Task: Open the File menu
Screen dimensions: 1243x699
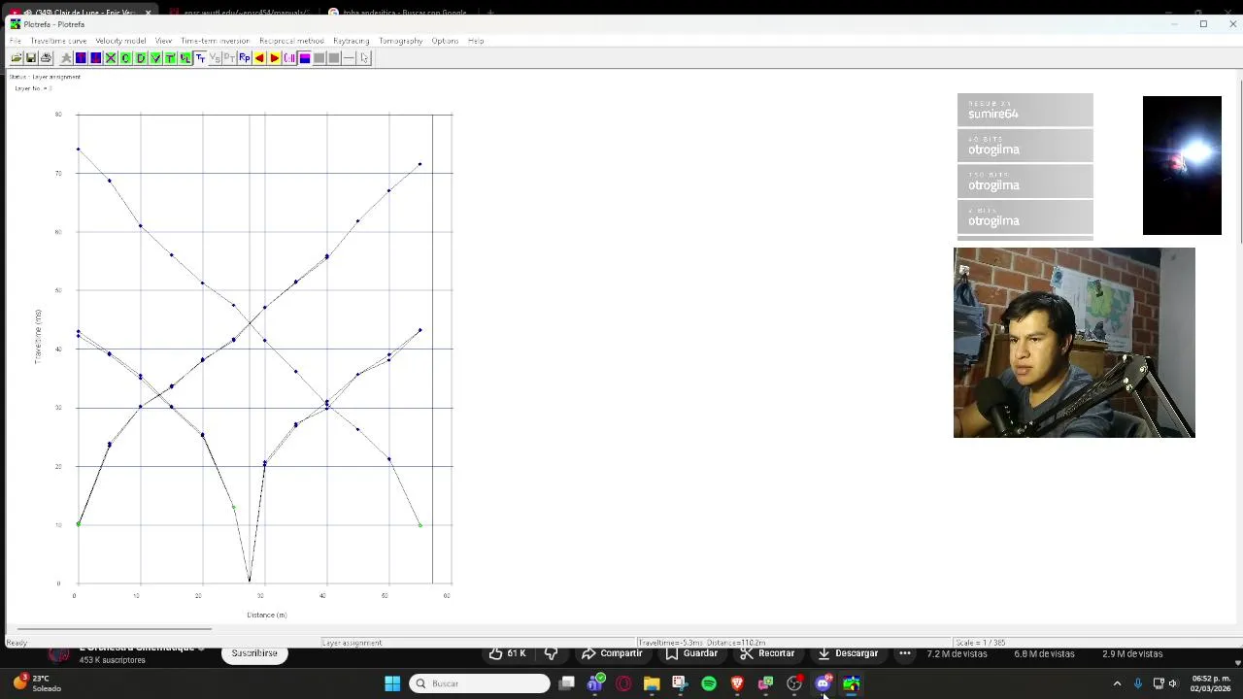Action: (16, 41)
